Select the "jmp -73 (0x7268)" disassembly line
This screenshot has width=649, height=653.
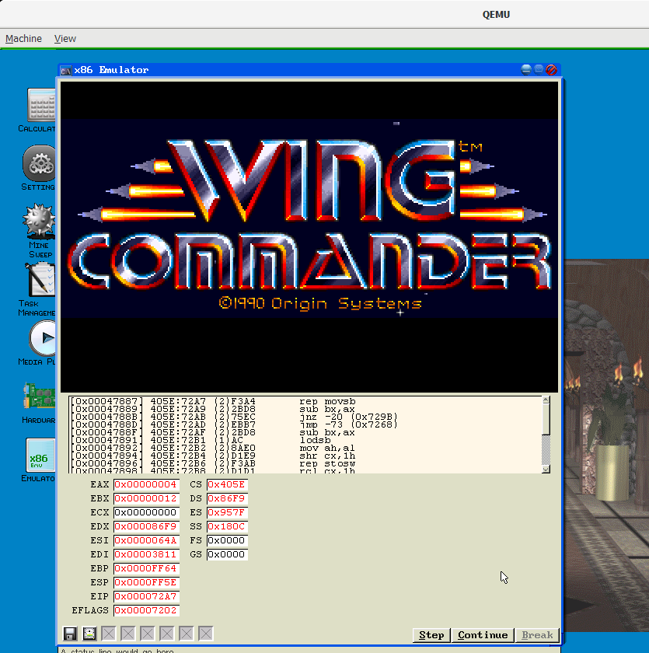pyautogui.click(x=305, y=424)
